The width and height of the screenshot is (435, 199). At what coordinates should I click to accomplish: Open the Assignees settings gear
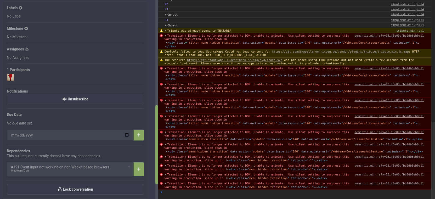(x=27, y=49)
